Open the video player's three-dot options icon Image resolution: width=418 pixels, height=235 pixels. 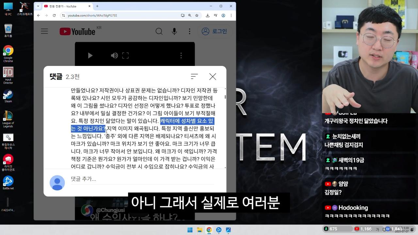181,55
